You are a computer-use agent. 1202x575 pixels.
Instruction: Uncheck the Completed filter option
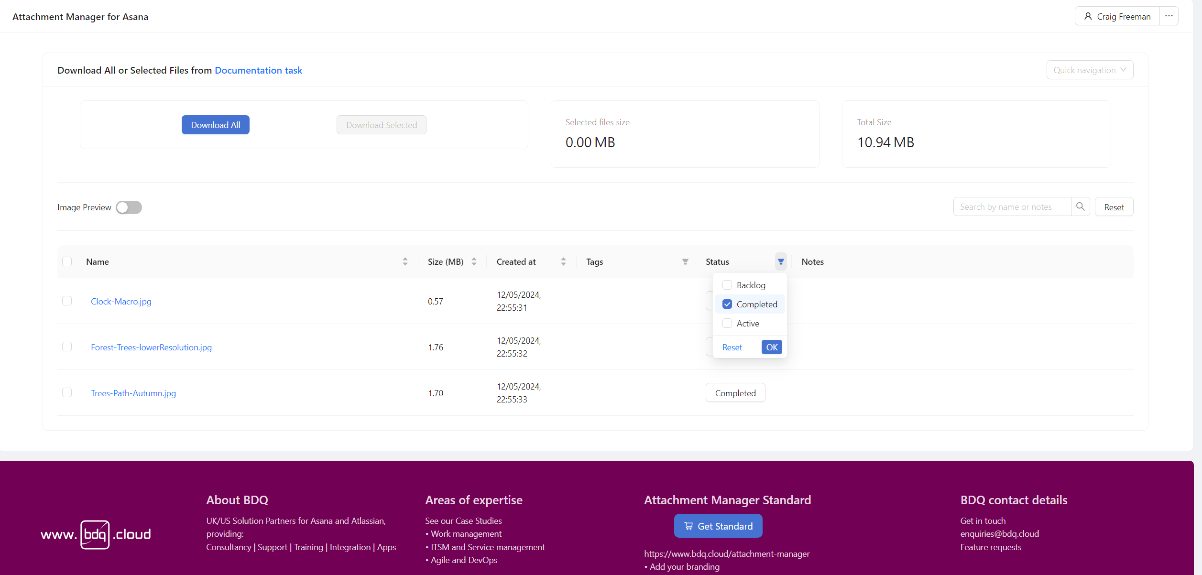tap(727, 304)
